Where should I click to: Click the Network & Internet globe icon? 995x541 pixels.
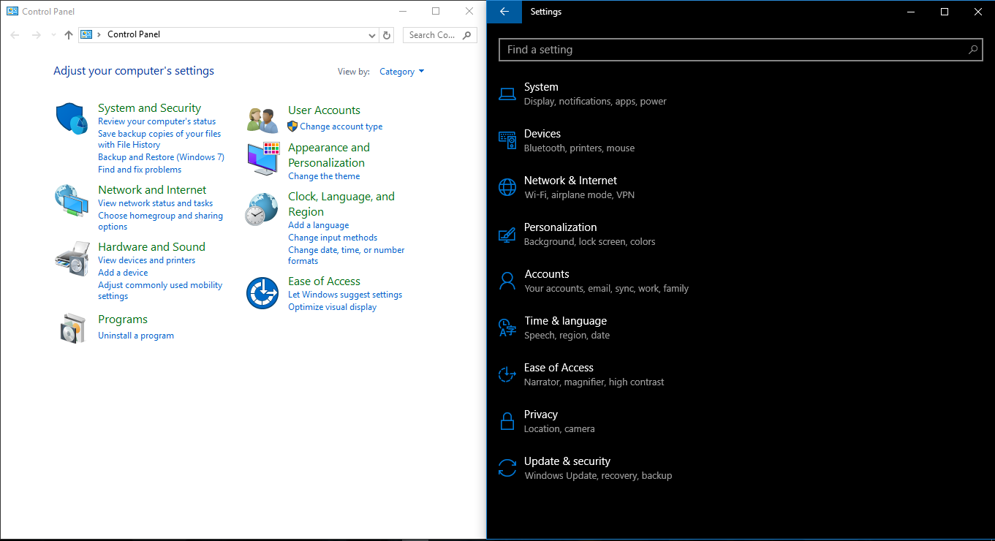(507, 186)
